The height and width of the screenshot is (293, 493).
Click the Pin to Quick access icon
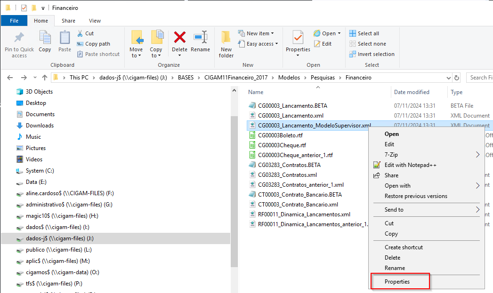[x=19, y=38]
